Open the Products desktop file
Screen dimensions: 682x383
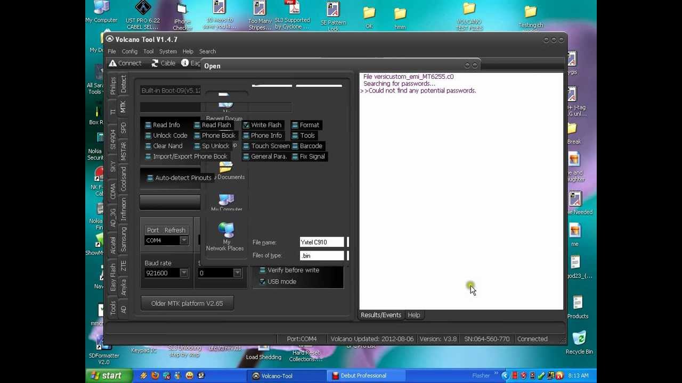click(x=578, y=307)
